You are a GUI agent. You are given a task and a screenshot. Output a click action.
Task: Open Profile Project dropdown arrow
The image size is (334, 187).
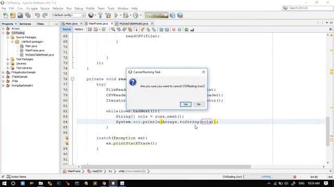coord(140,15)
